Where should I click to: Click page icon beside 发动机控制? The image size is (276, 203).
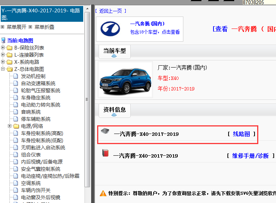pyautogui.click(x=16, y=76)
